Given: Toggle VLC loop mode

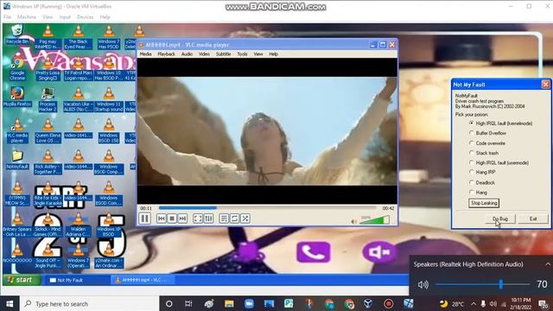Looking at the screenshot, I should (x=234, y=219).
